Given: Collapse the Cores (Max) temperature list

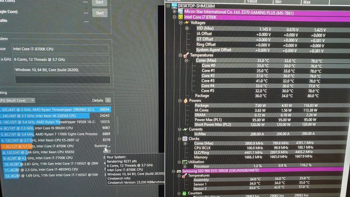Looking at the screenshot, I should (187, 61).
